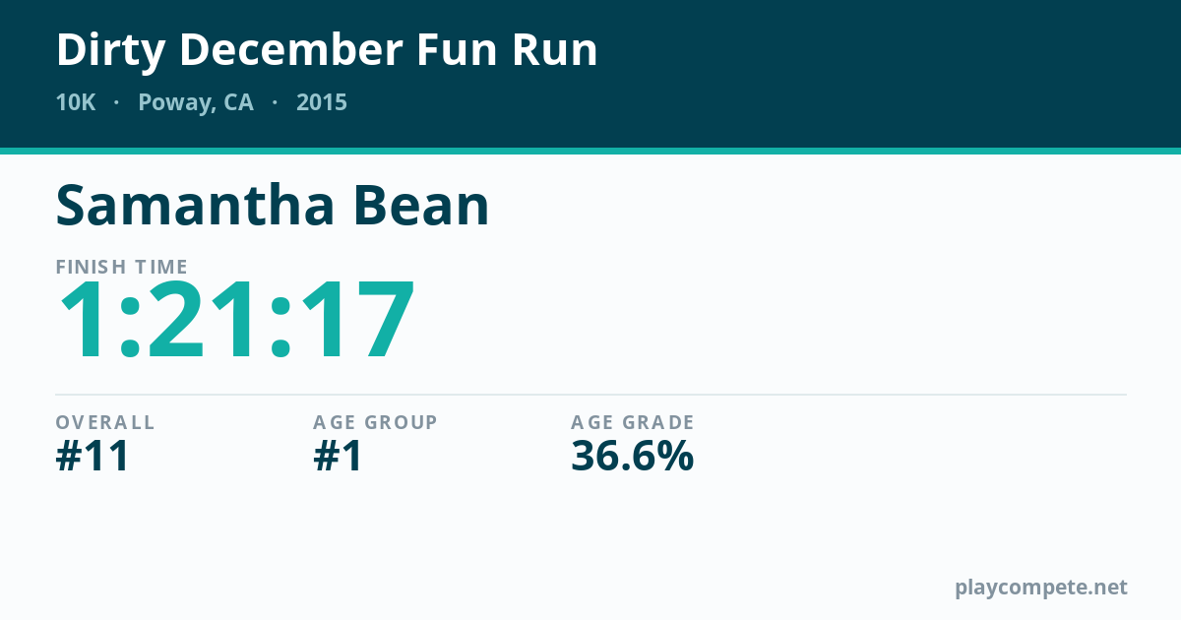Click the first dot separator after 10K

117,102
